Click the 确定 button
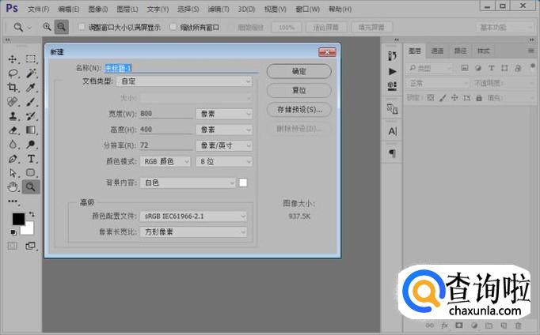540x335 pixels. pos(299,71)
